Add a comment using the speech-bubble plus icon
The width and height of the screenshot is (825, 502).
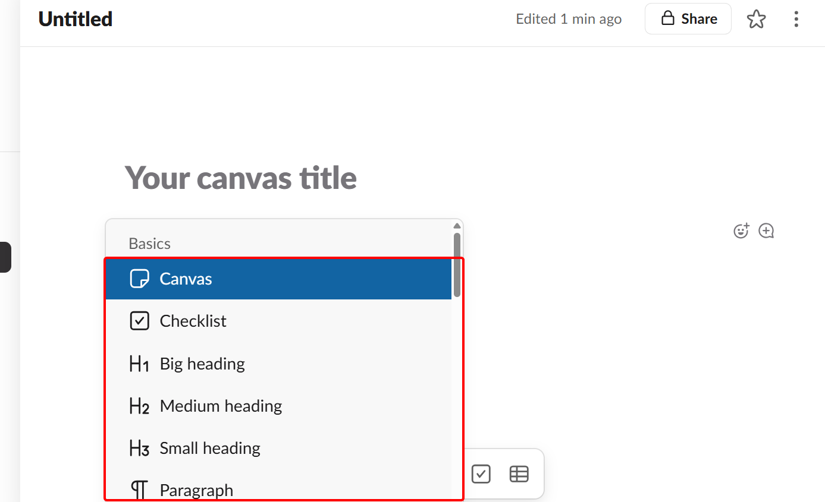(x=766, y=231)
